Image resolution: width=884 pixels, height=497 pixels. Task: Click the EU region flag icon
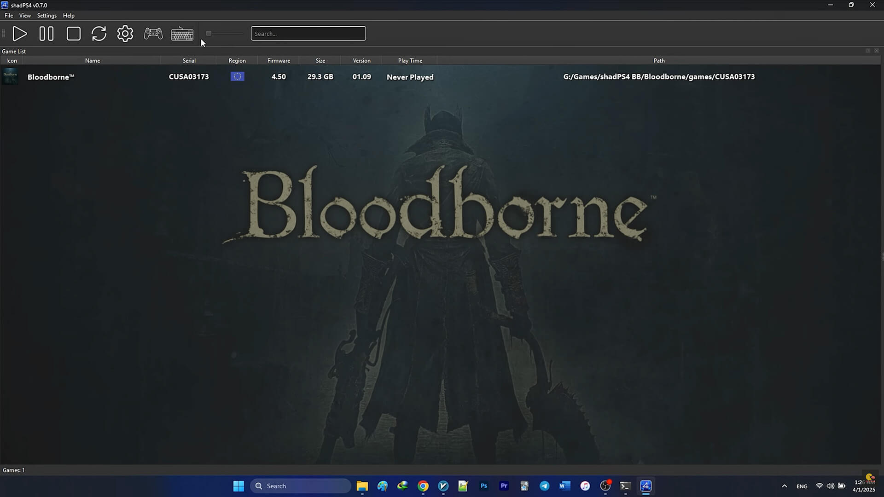[x=238, y=77]
